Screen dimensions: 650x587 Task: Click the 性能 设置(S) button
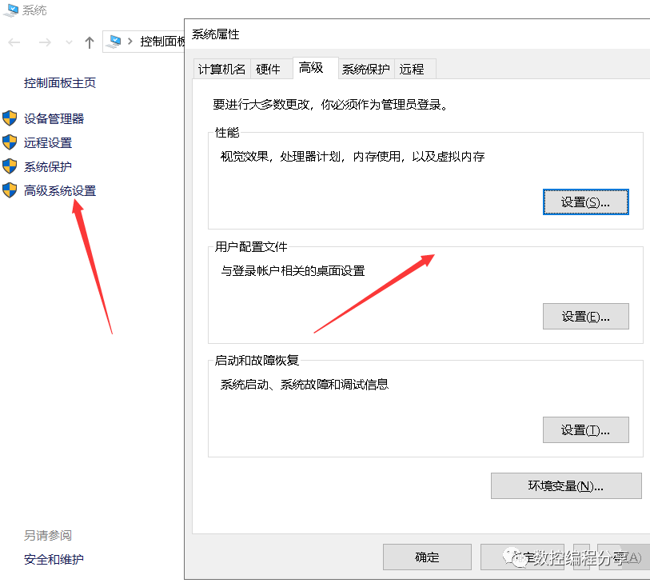click(x=586, y=202)
